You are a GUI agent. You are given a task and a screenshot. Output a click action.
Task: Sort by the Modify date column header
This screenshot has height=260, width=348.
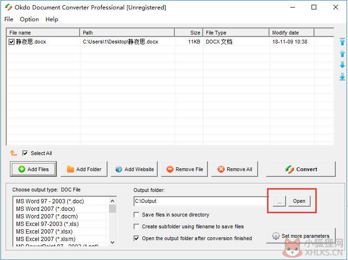(x=292, y=33)
